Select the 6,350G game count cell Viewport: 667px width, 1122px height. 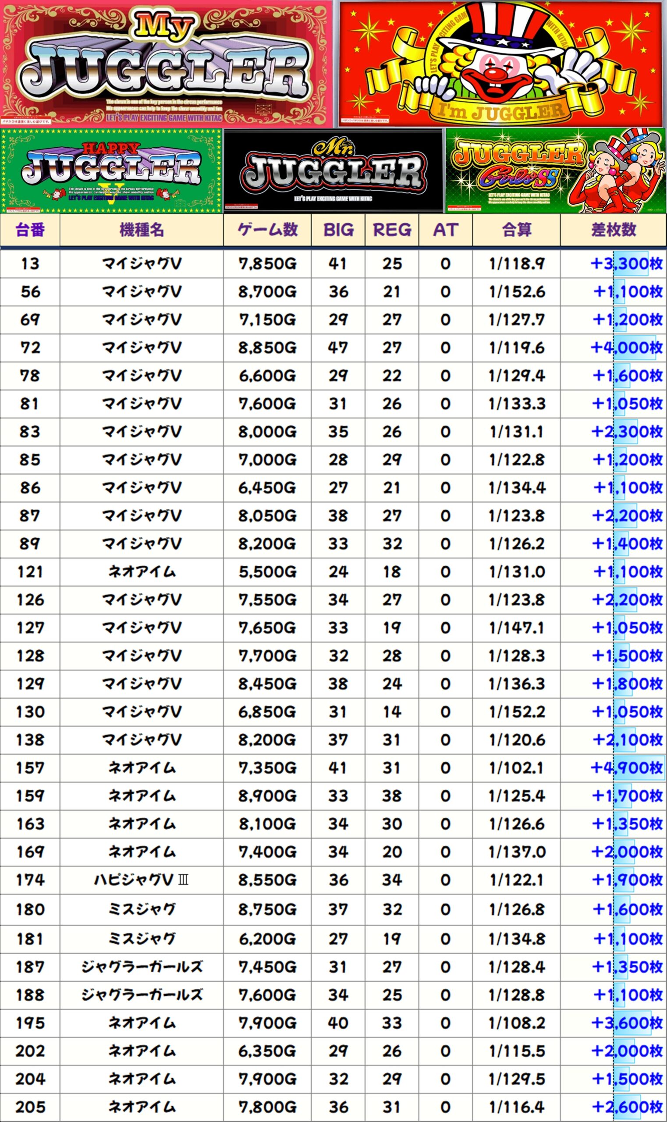267,1051
